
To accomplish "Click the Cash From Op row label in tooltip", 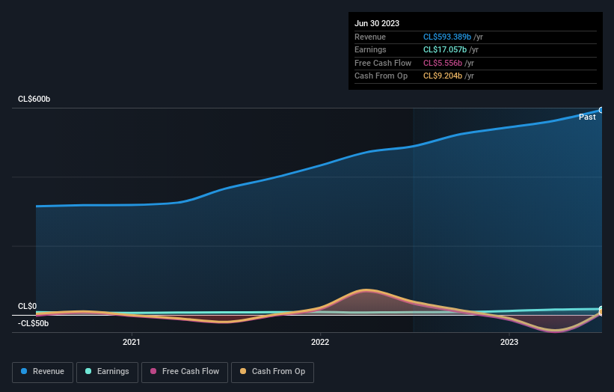I will (381, 76).
